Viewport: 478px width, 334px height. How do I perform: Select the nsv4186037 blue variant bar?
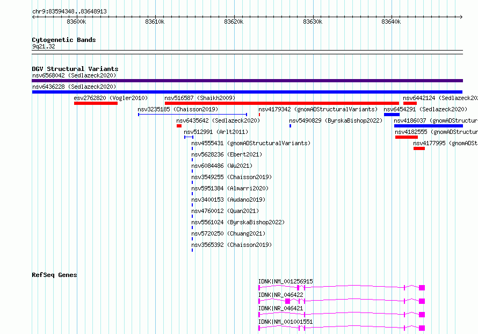tap(428, 126)
